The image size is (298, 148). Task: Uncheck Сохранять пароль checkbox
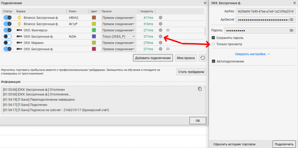click(x=213, y=38)
